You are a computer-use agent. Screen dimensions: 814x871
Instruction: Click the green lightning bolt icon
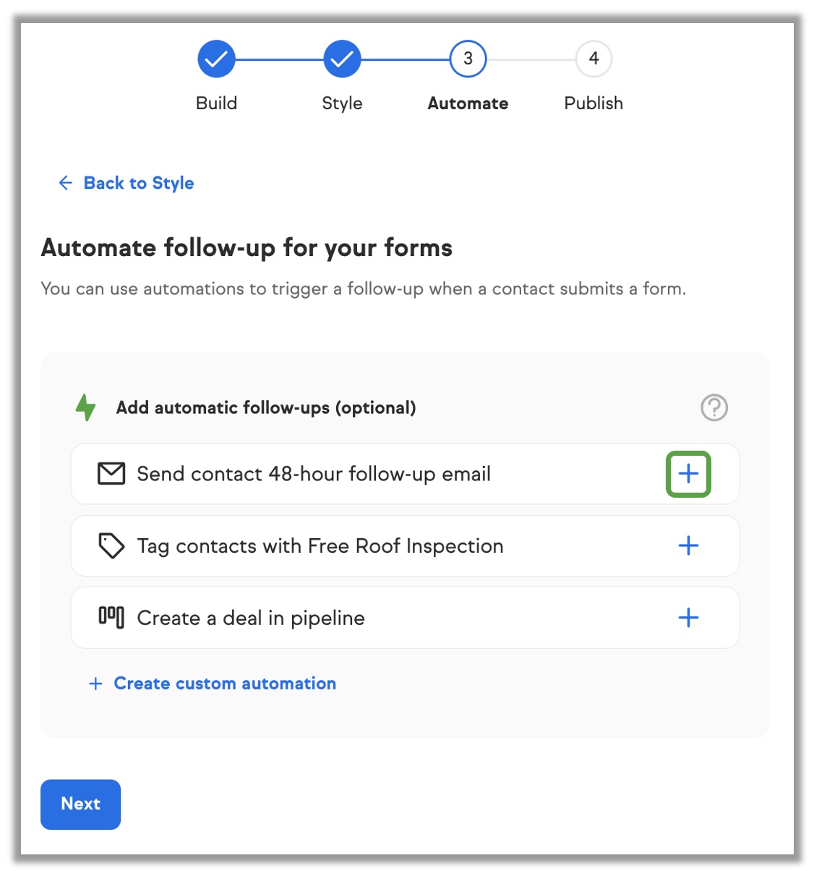pos(86,407)
